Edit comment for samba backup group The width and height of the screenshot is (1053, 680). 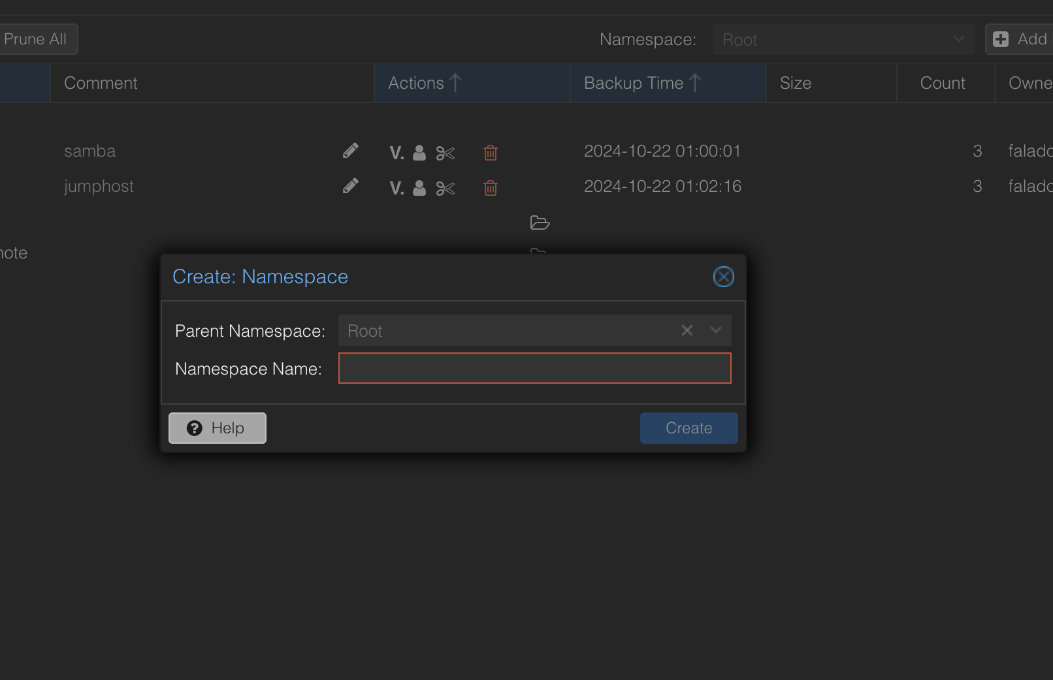click(x=351, y=151)
